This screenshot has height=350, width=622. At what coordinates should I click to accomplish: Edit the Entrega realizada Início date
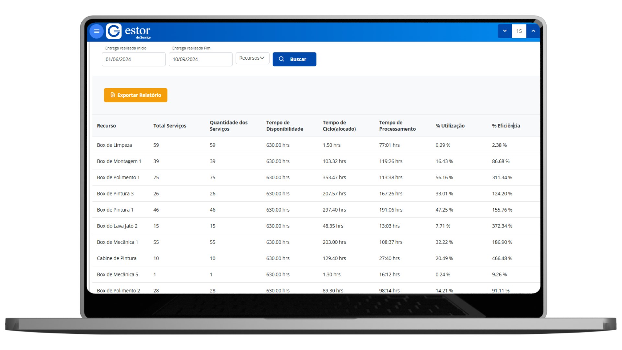pyautogui.click(x=133, y=59)
